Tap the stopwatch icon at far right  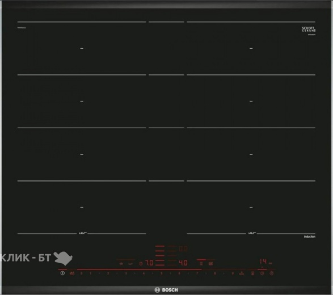[272, 273]
